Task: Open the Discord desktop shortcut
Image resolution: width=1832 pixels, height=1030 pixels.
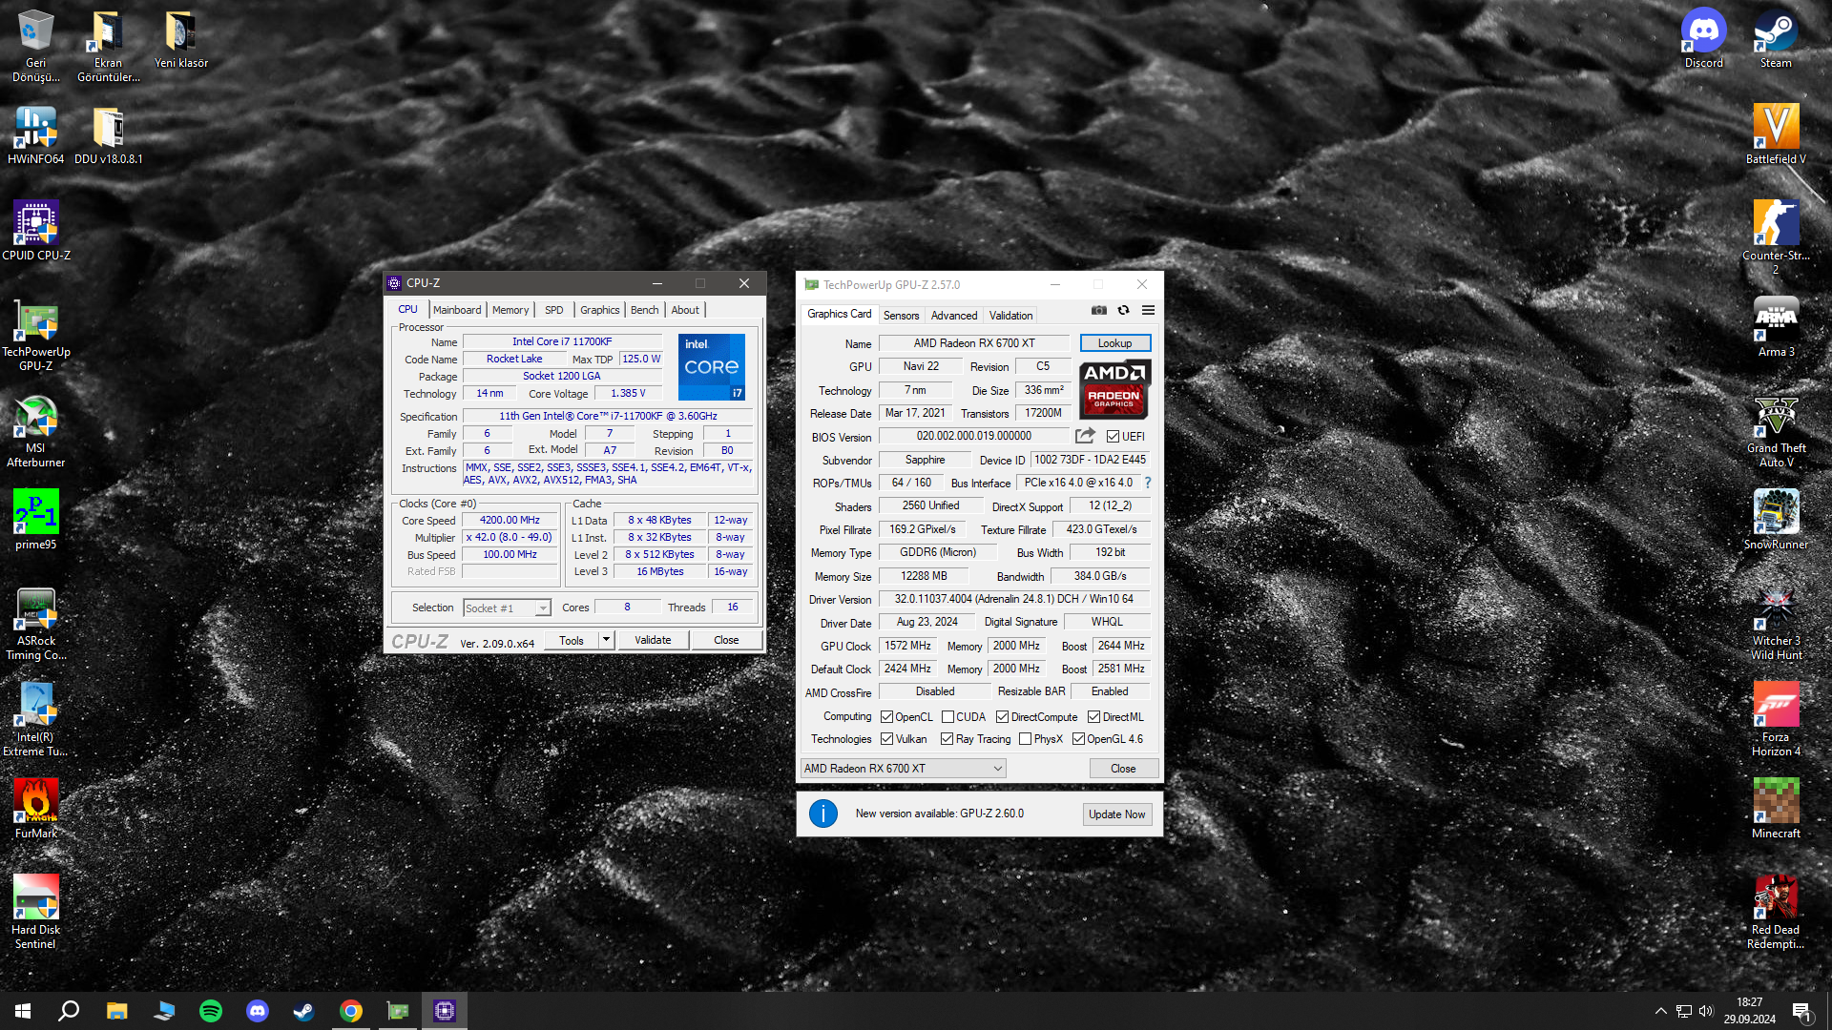Action: 1703,39
